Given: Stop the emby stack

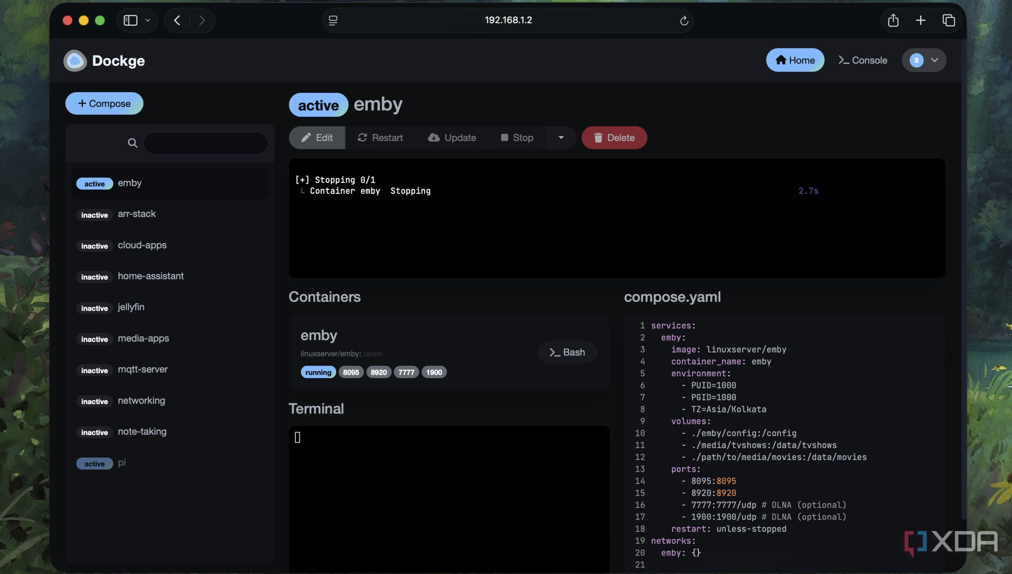Looking at the screenshot, I should pos(517,138).
